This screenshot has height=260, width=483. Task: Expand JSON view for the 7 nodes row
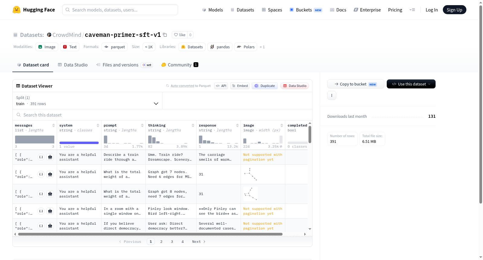(41, 174)
